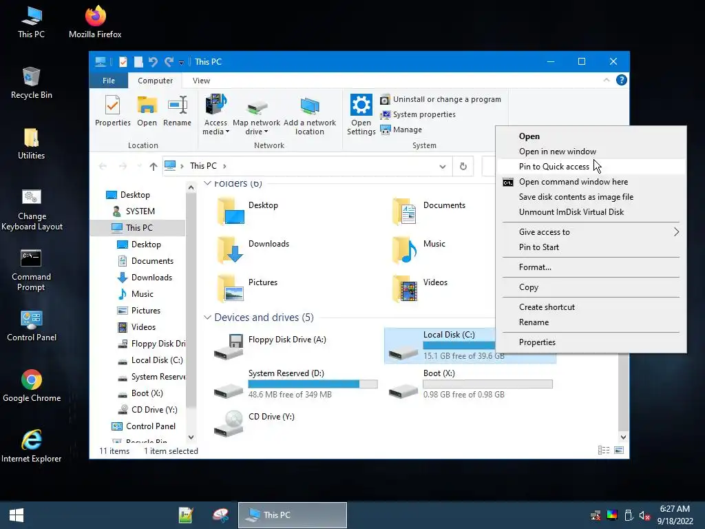
Task: Click System properties in the ribbon
Action: pyautogui.click(x=418, y=115)
